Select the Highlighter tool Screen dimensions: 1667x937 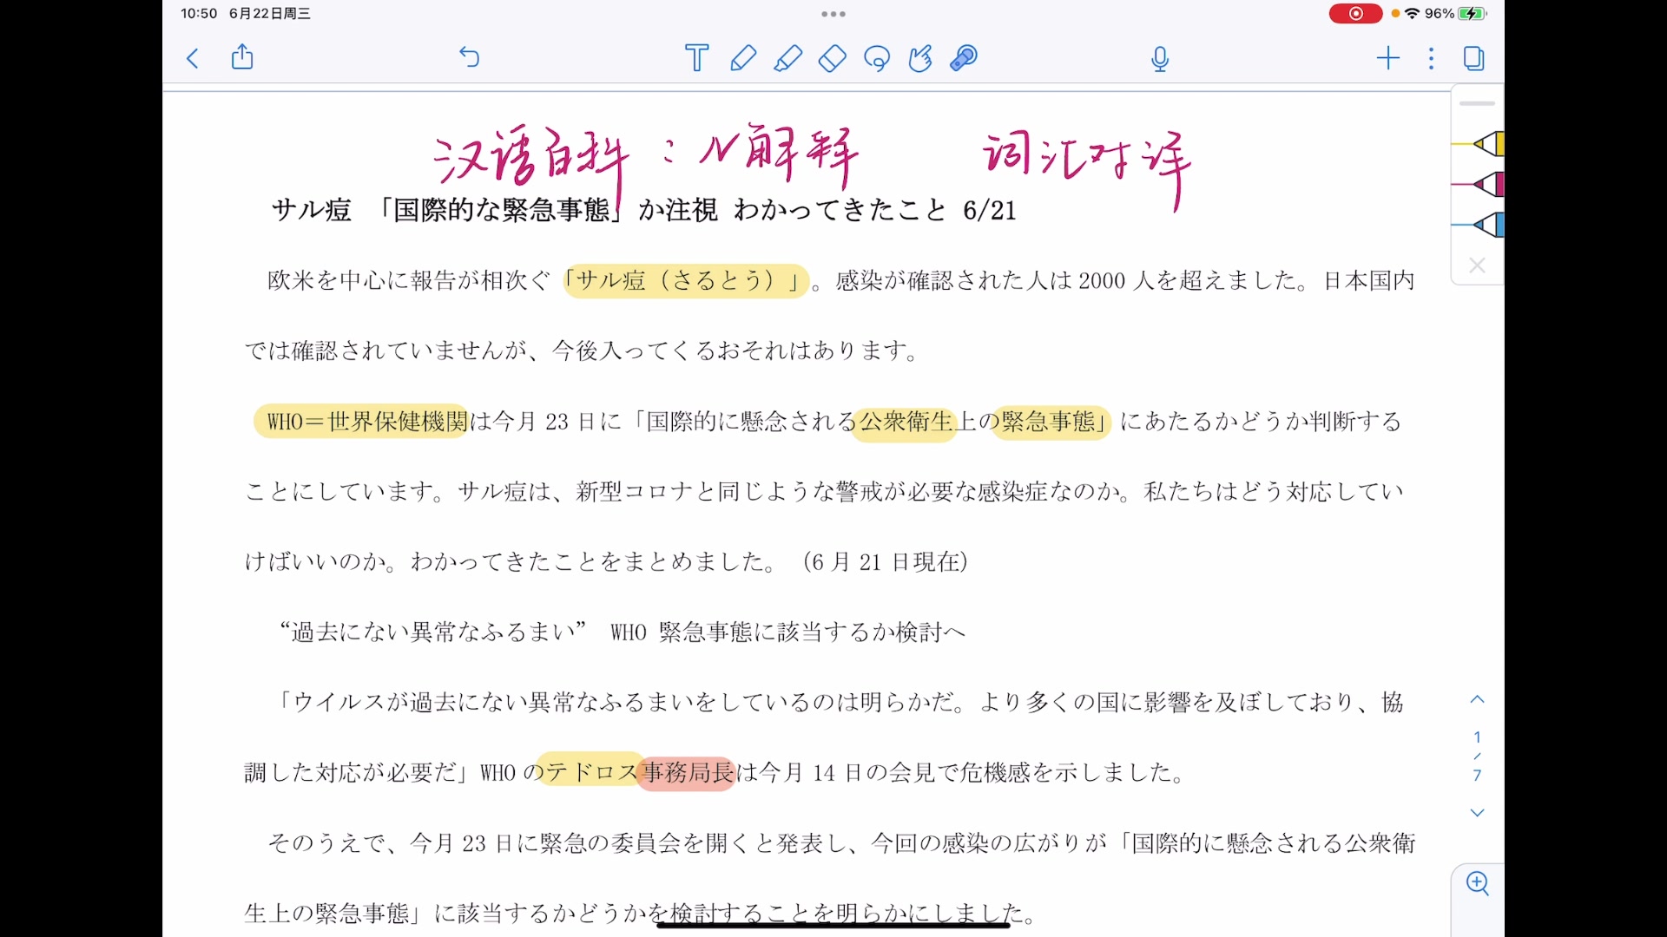pyautogui.click(x=787, y=58)
